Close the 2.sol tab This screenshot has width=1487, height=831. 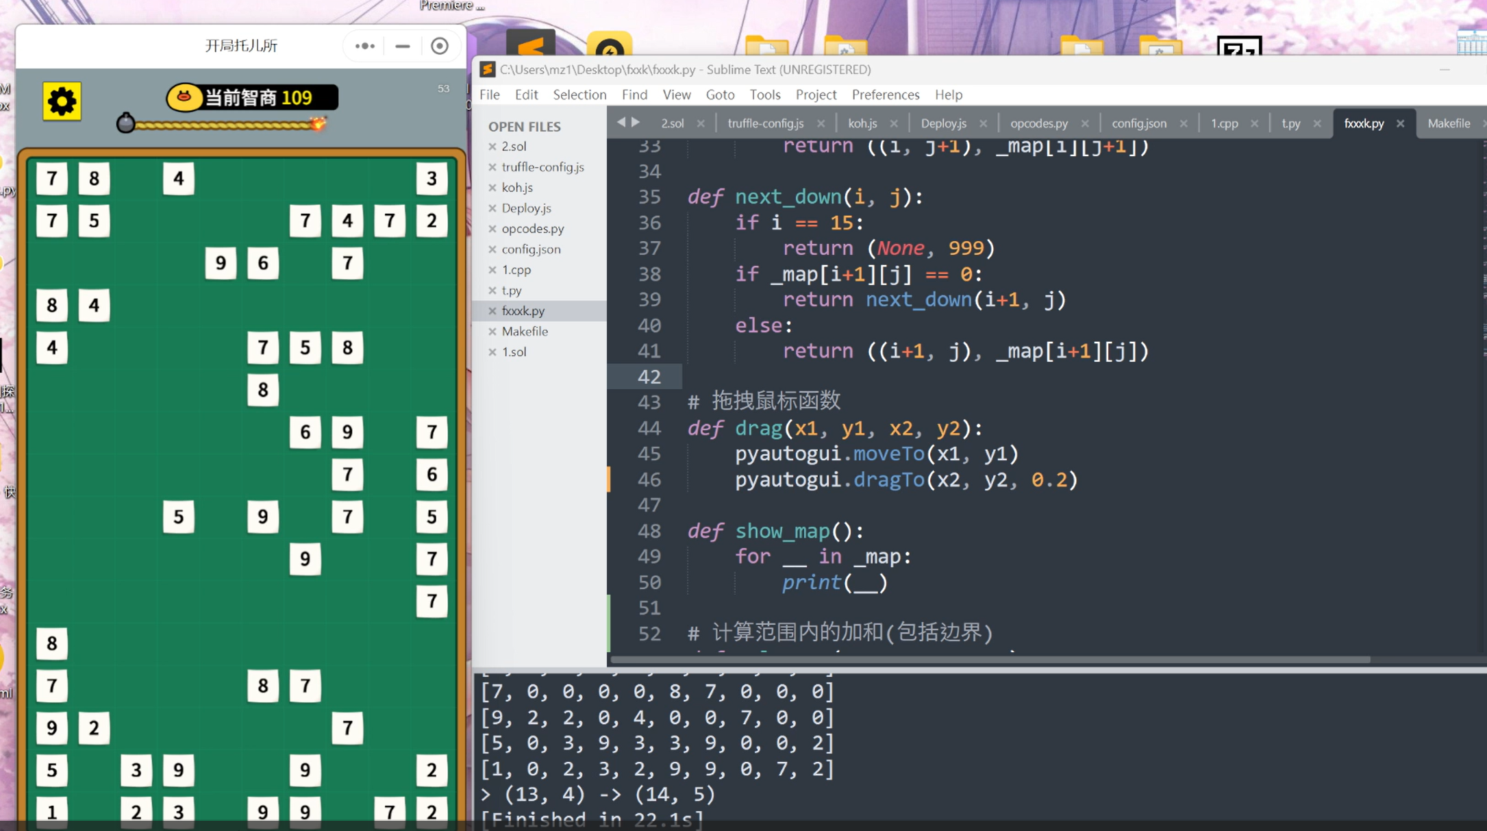tap(700, 123)
